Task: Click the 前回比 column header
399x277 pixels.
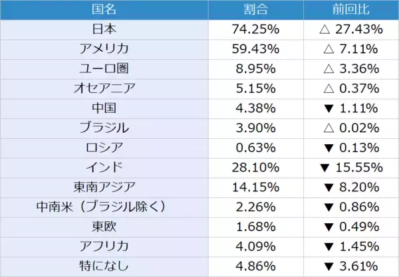Action: [x=351, y=9]
